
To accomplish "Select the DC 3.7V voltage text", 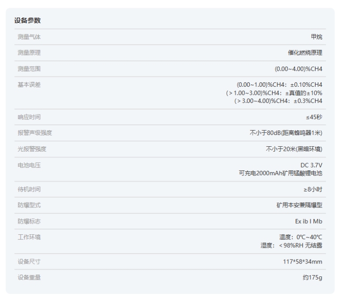I will pos(312,165).
